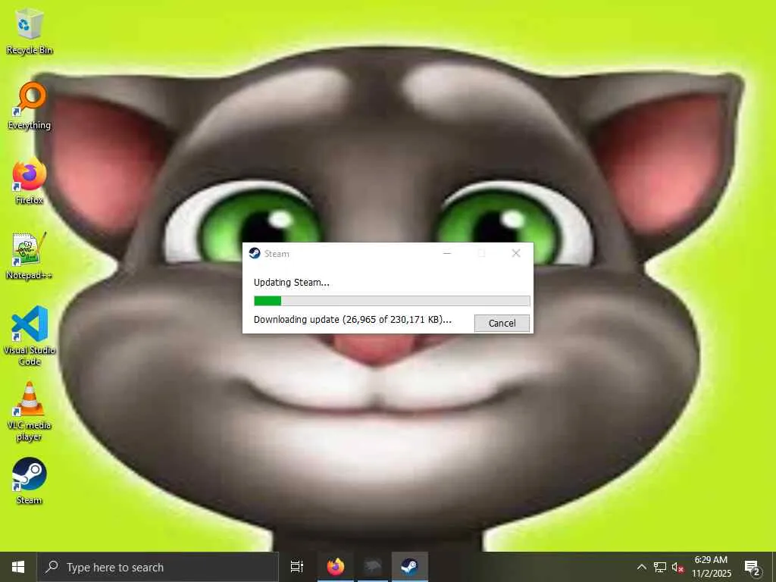Click the Steam logo in the dialog title bar
The image size is (776, 582).
coord(255,253)
